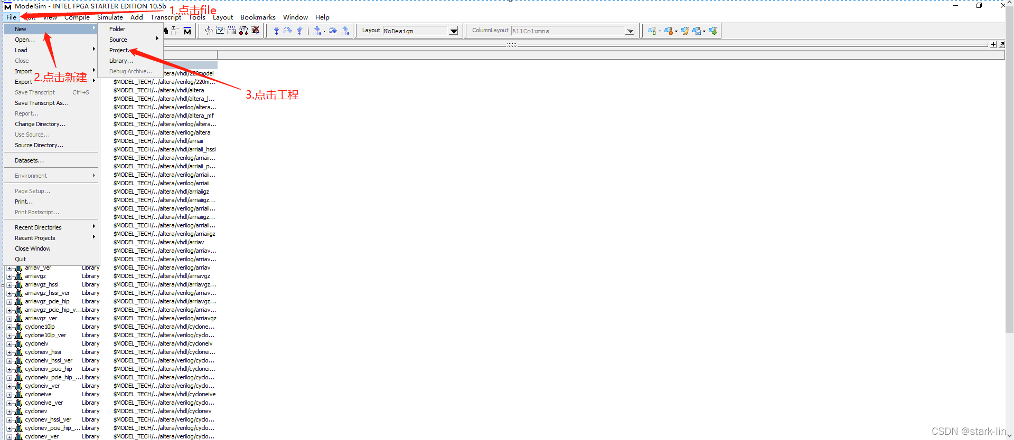Click the orange-blue window toolbar icon
Screen dimensions: 1014x440
pyautogui.click(x=669, y=31)
